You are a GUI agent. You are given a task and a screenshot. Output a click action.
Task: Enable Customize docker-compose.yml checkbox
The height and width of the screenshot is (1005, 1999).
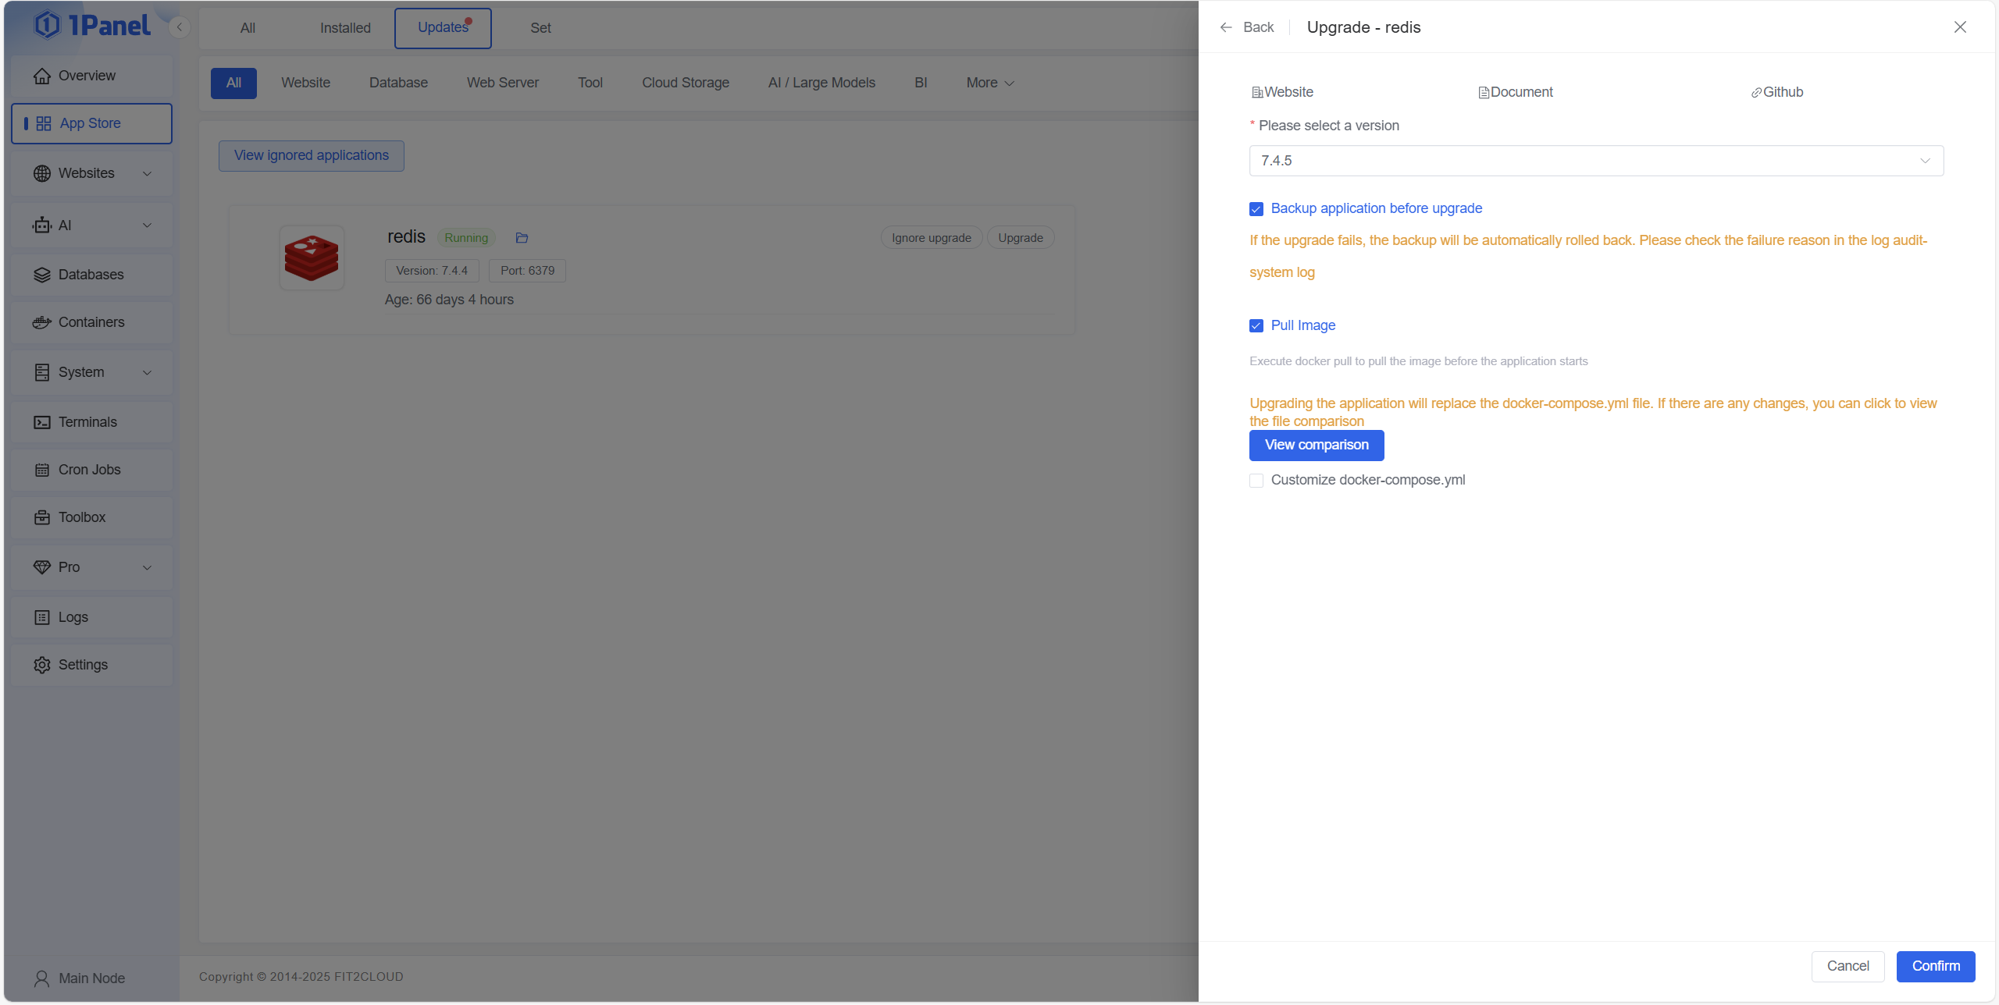(1256, 481)
